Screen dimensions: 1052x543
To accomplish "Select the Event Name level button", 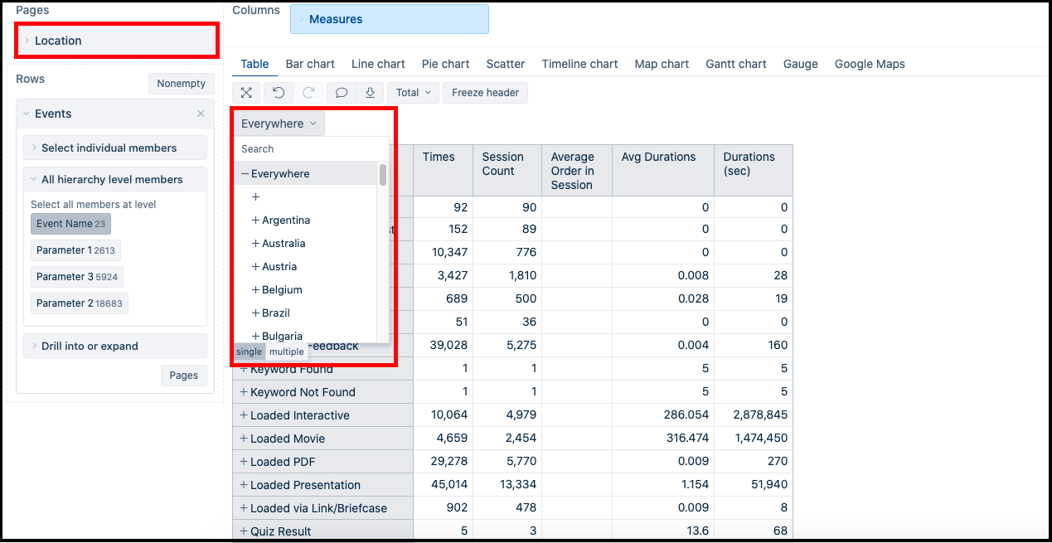I will (x=70, y=224).
